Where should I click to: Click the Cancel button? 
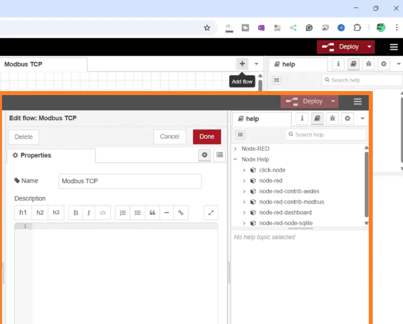pos(169,136)
